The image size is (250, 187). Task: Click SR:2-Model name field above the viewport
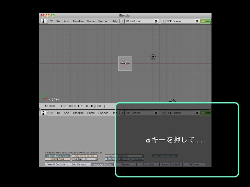139,21
